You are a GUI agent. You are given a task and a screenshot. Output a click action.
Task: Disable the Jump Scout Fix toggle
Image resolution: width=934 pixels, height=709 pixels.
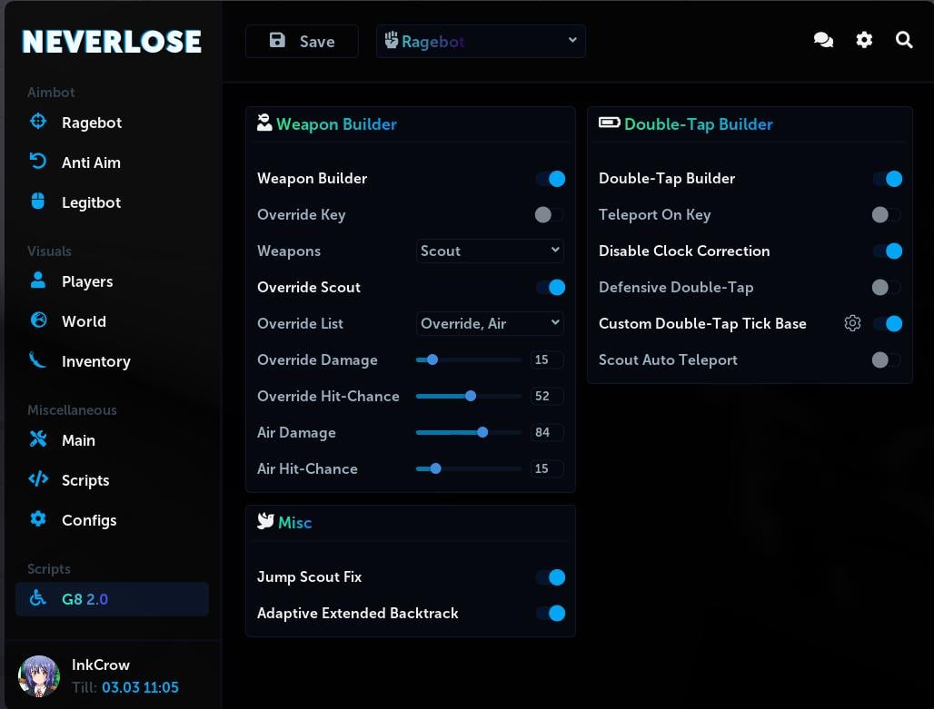click(x=551, y=577)
